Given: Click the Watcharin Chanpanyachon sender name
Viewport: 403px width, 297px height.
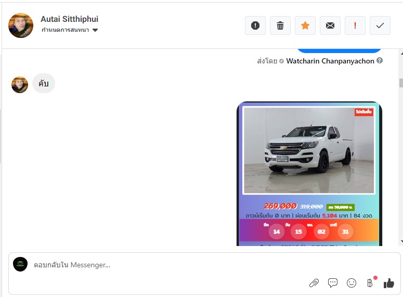Looking at the screenshot, I should click(x=330, y=61).
